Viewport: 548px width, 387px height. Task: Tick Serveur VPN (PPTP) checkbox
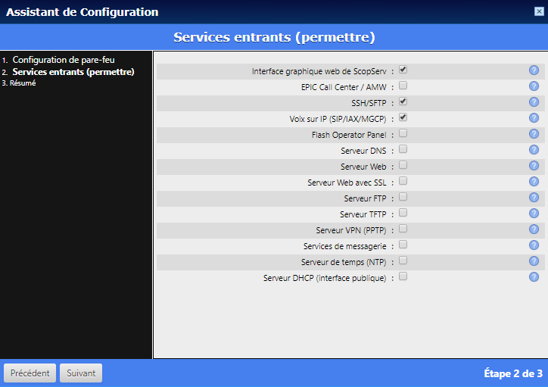pos(403,229)
